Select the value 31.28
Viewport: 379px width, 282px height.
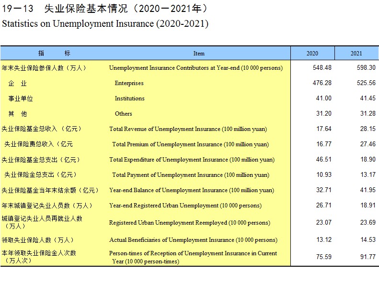point(368,114)
